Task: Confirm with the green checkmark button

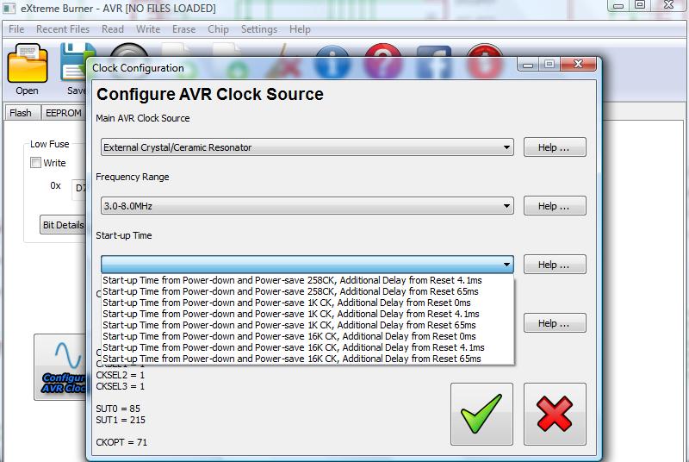Action: (x=481, y=414)
